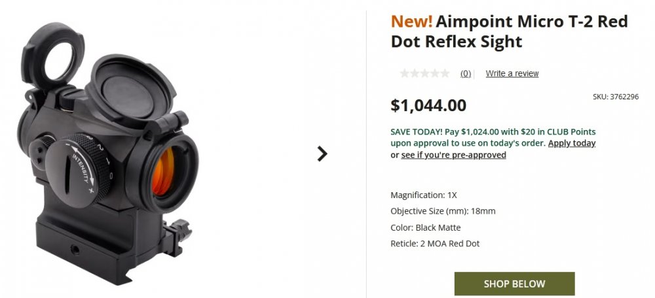Select the fourth rating star
The height and width of the screenshot is (298, 655).
[x=434, y=73]
